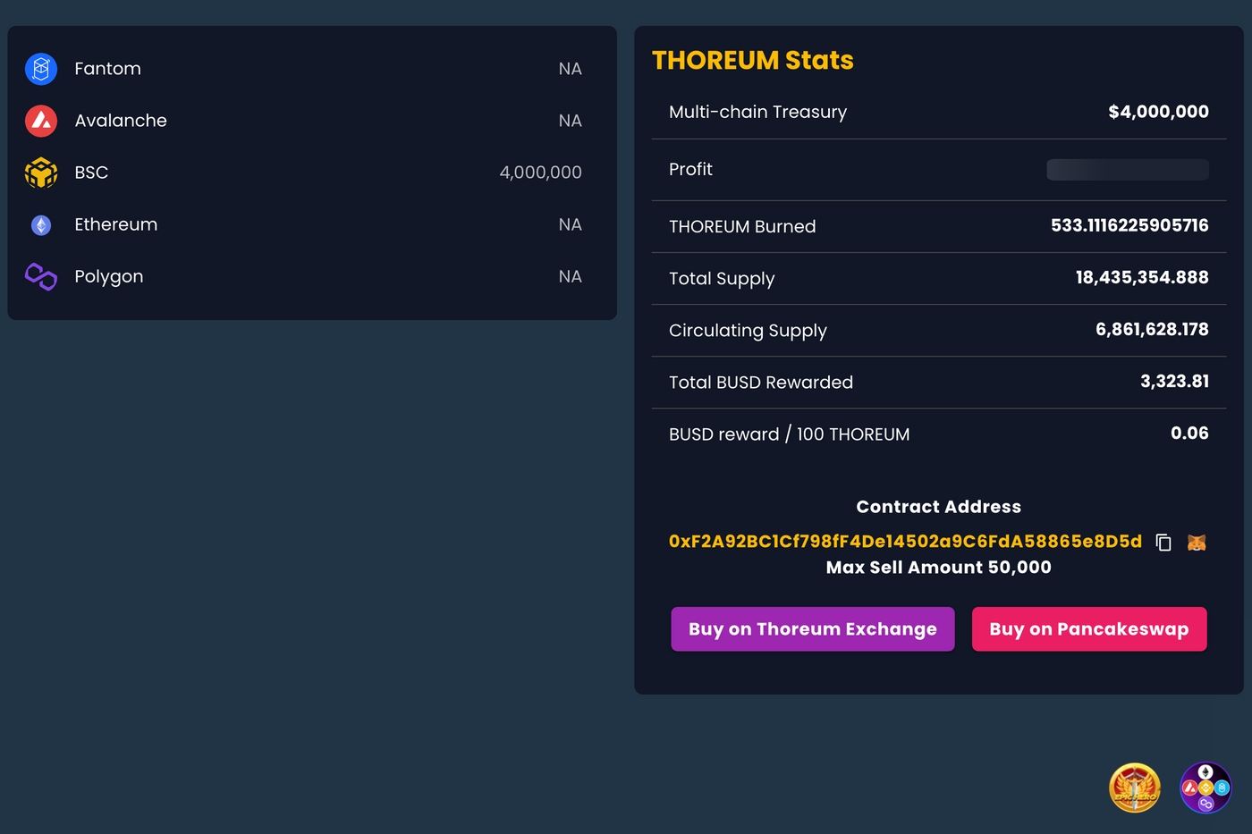Select the BSC label
Screen dimensions: 1252x834
[x=91, y=173]
